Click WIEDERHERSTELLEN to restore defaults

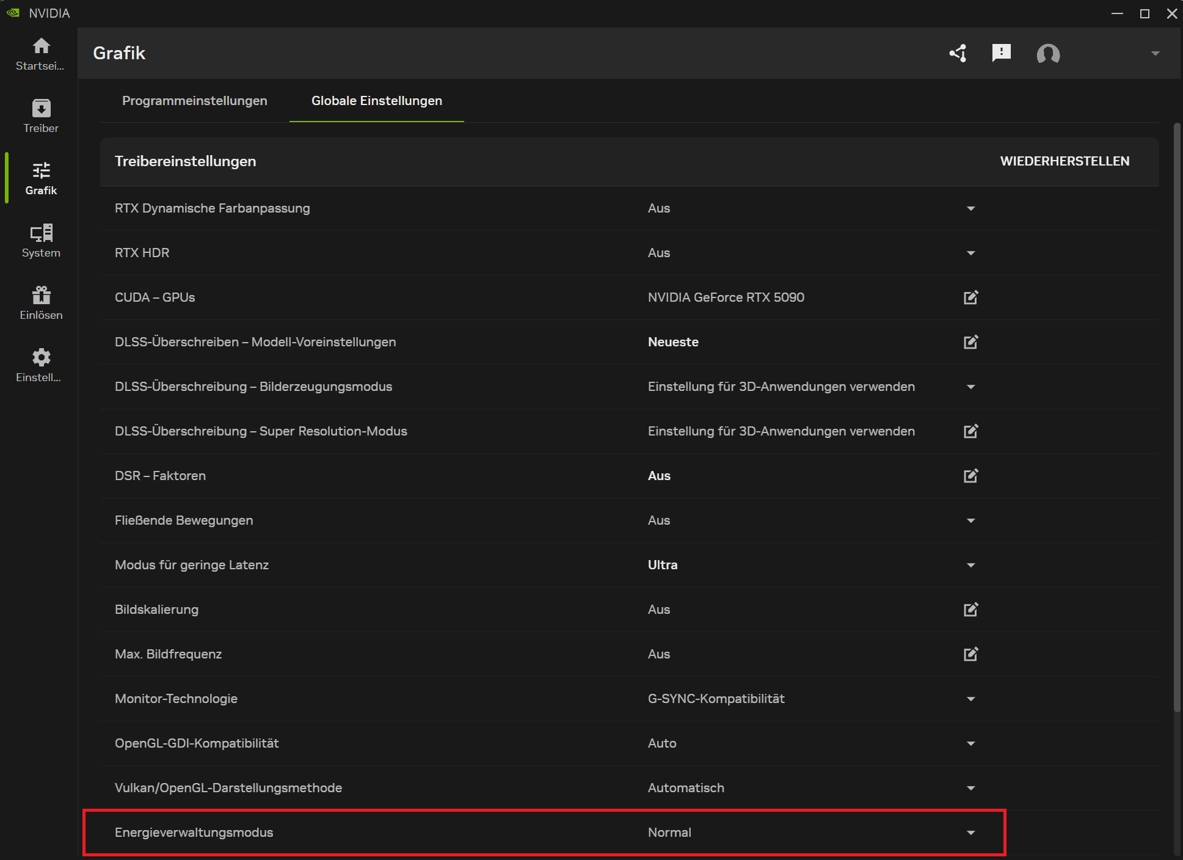click(1065, 161)
